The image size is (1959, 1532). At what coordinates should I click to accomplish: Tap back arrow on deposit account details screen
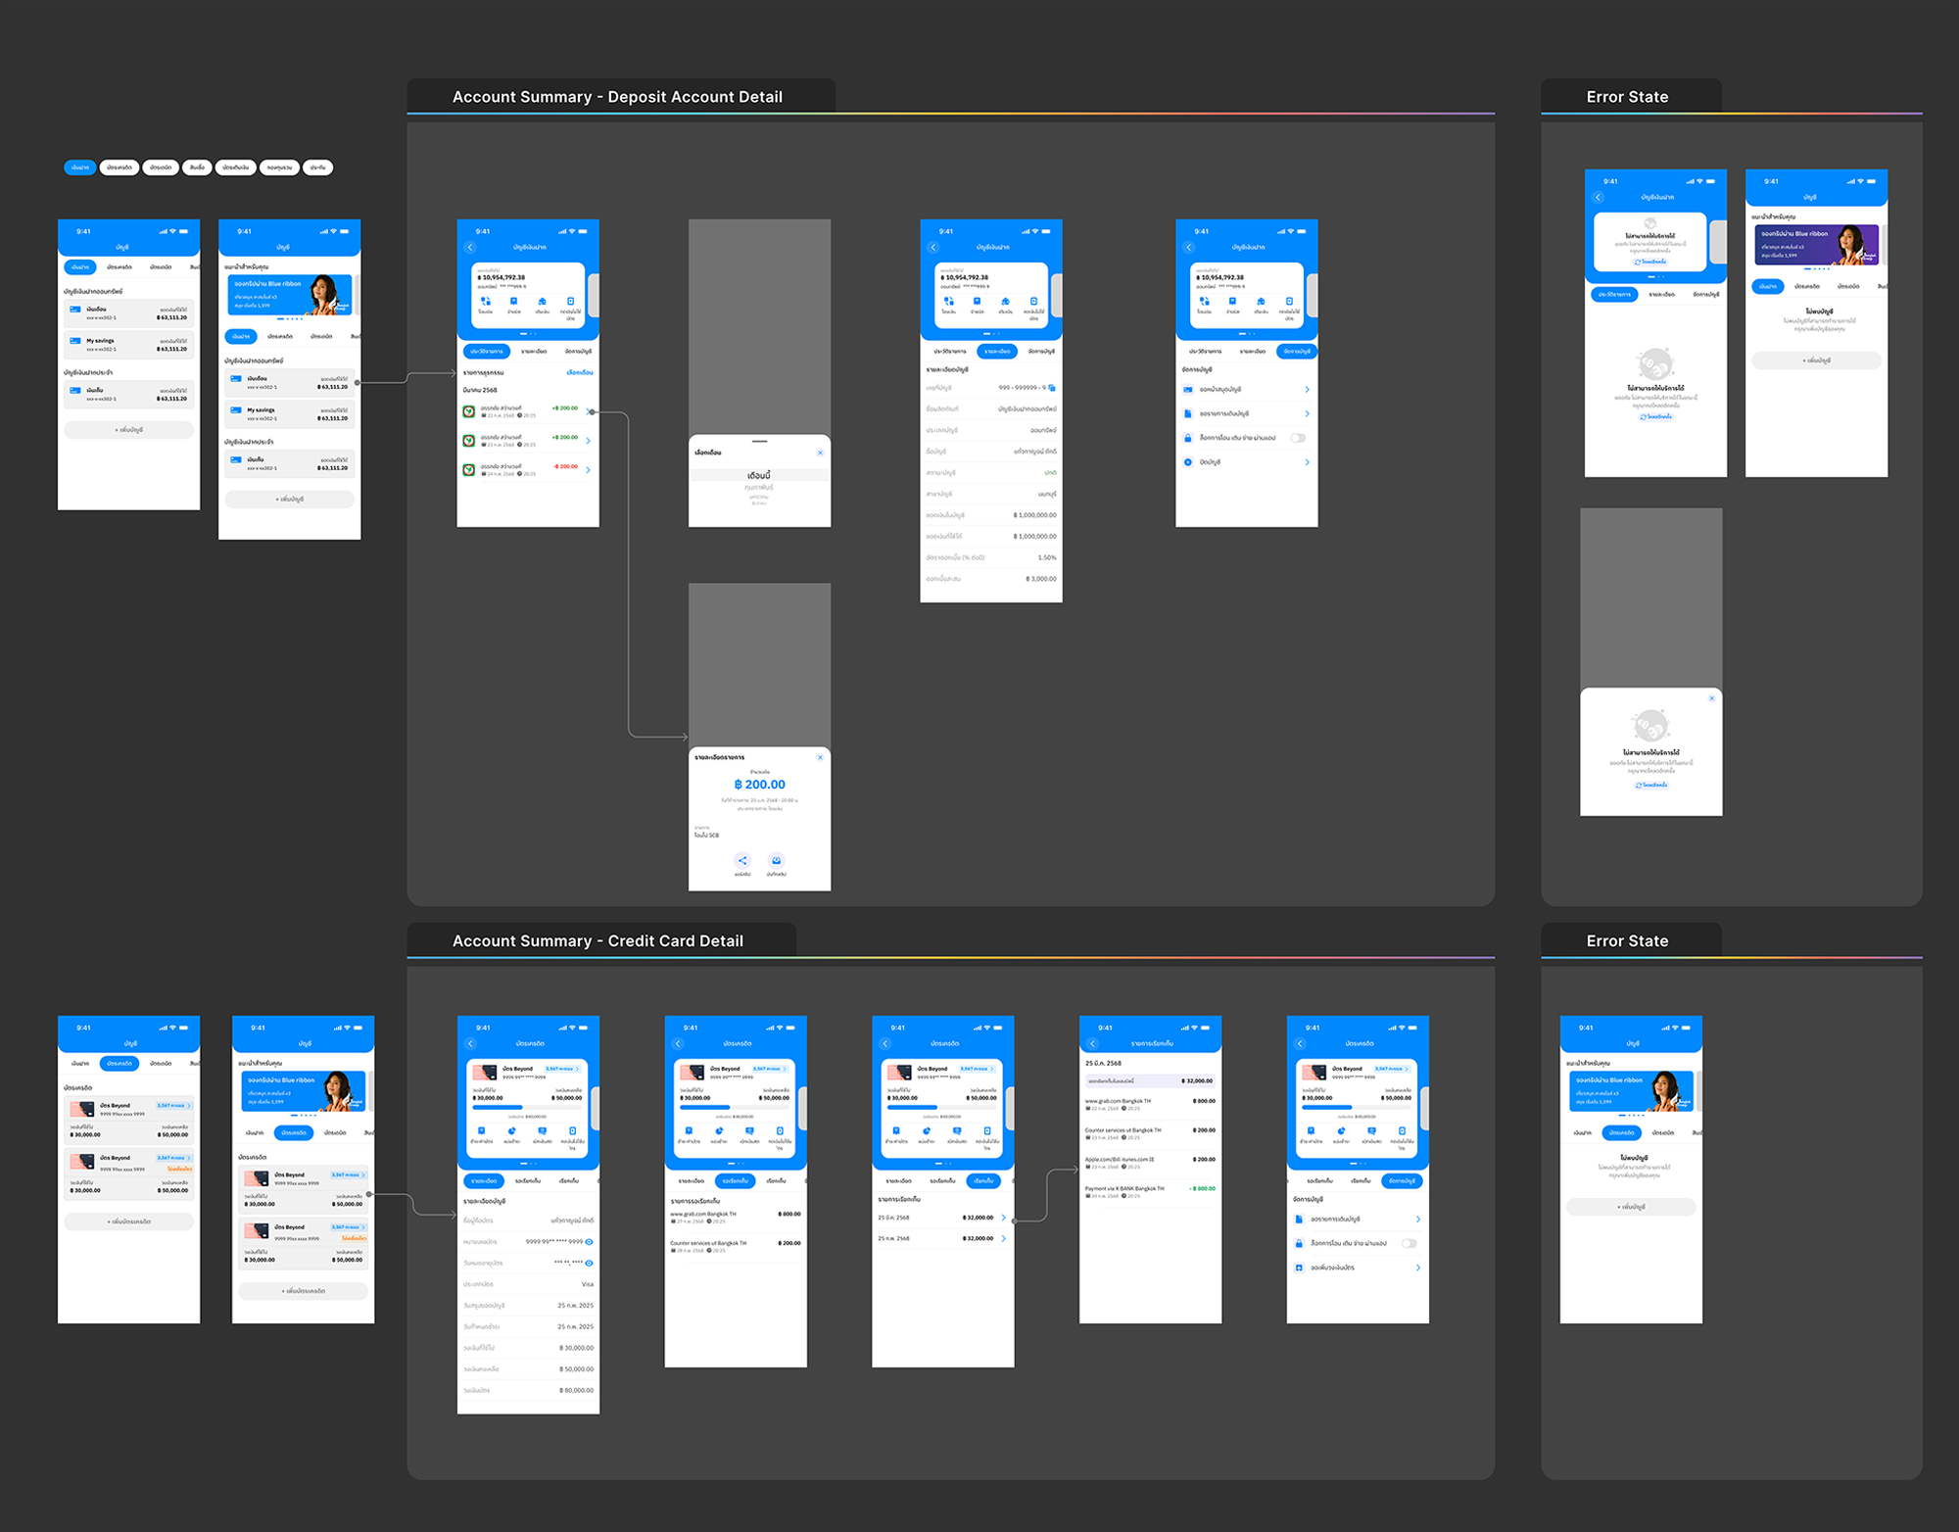coord(933,247)
